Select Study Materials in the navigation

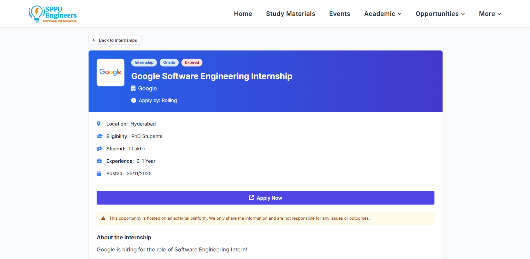[290, 13]
